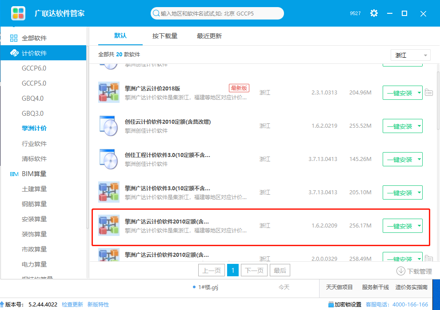This screenshot has height=310, width=440.
Task: Click the search magnifier icon
Action: [x=156, y=13]
